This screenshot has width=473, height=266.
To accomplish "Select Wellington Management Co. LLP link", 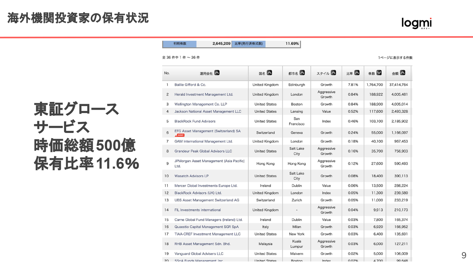I will pyautogui.click(x=201, y=104).
